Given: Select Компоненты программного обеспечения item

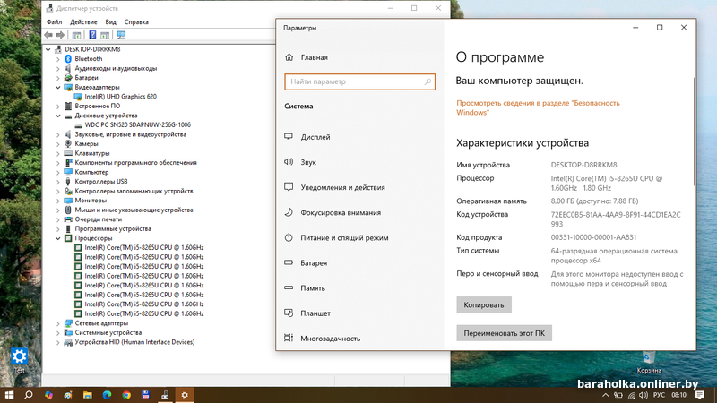Looking at the screenshot, I should pyautogui.click(x=135, y=163).
